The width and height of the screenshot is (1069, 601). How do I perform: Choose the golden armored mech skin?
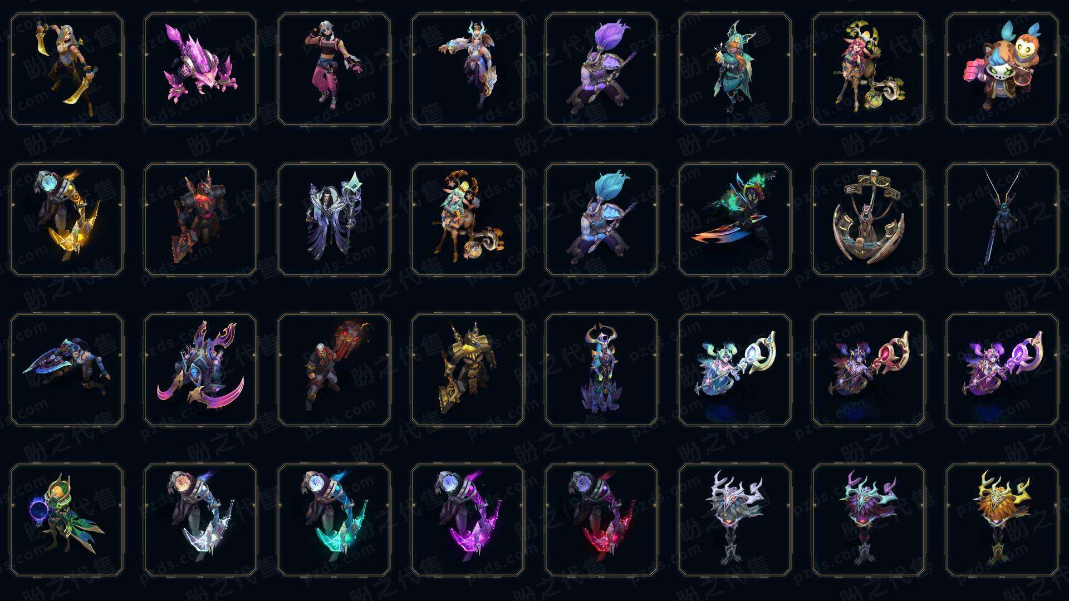[468, 370]
